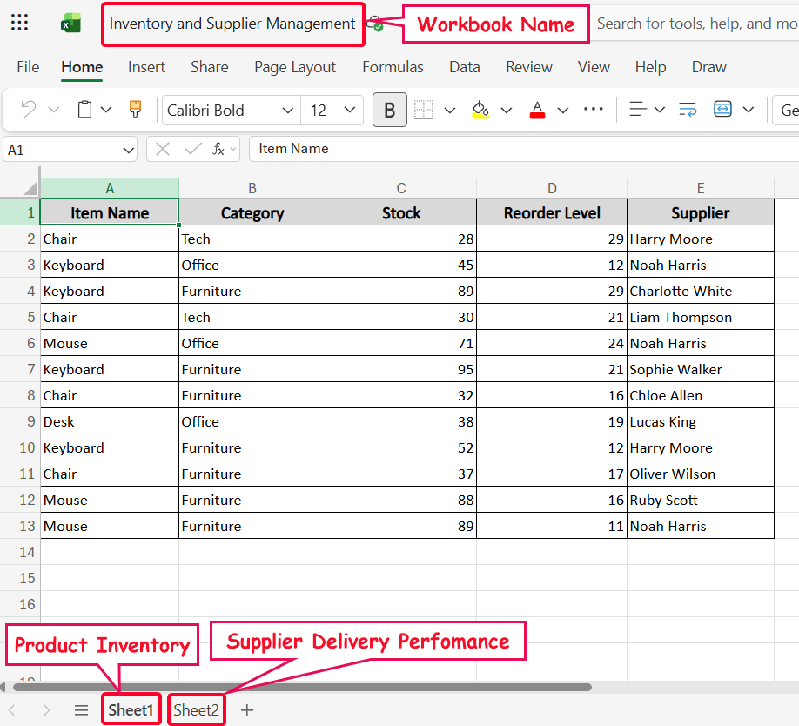
Task: Click the more options ellipsis button
Action: click(x=594, y=110)
